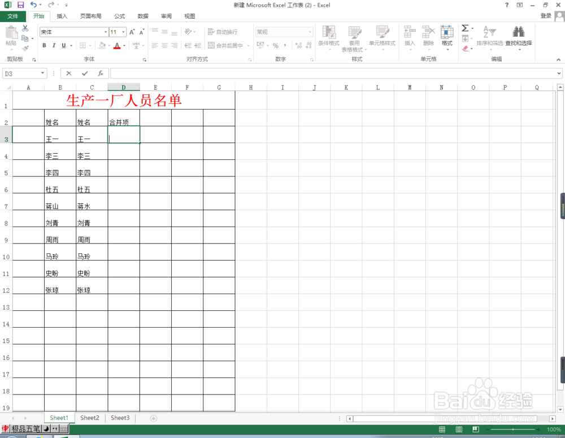
Task: Click the Clear eraser icon
Action: point(465,48)
